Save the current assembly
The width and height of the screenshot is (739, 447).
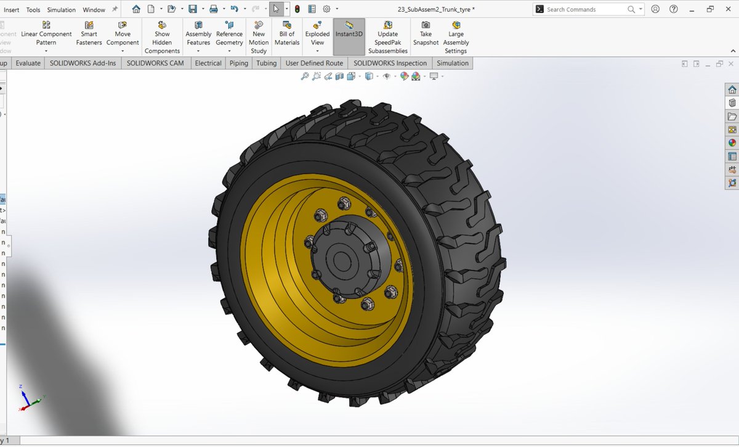(x=193, y=9)
